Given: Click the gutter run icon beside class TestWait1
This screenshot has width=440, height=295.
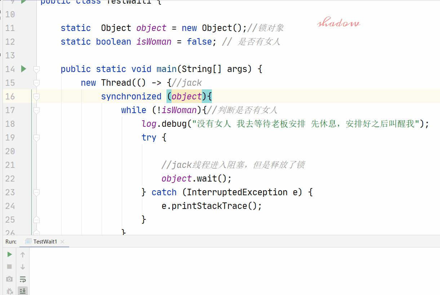Looking at the screenshot, I should [23, 2].
